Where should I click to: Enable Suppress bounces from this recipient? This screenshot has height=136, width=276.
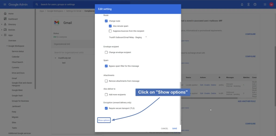click(110, 31)
